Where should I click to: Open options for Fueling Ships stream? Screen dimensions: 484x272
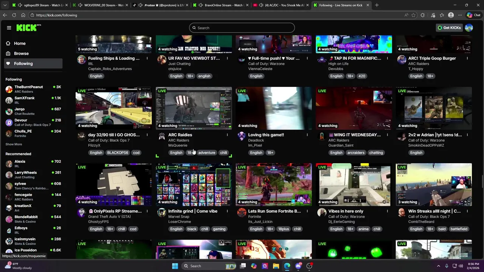click(147, 58)
